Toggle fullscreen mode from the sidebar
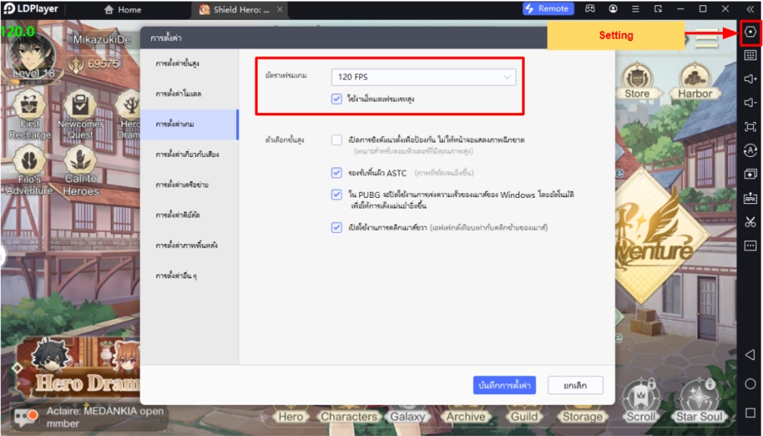This screenshot has width=763, height=436. (750, 127)
